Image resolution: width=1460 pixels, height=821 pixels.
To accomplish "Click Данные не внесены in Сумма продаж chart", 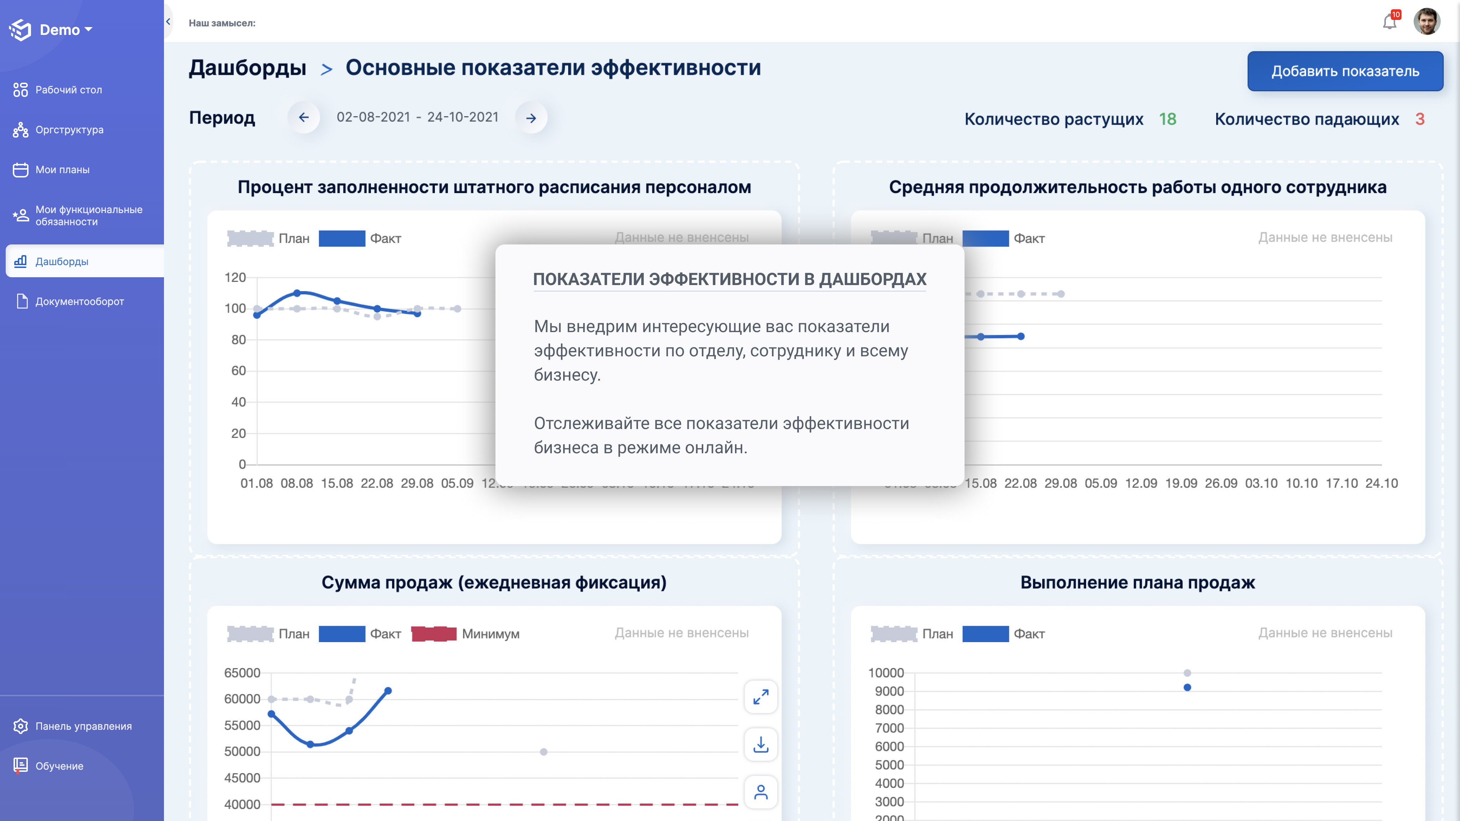I will (682, 633).
